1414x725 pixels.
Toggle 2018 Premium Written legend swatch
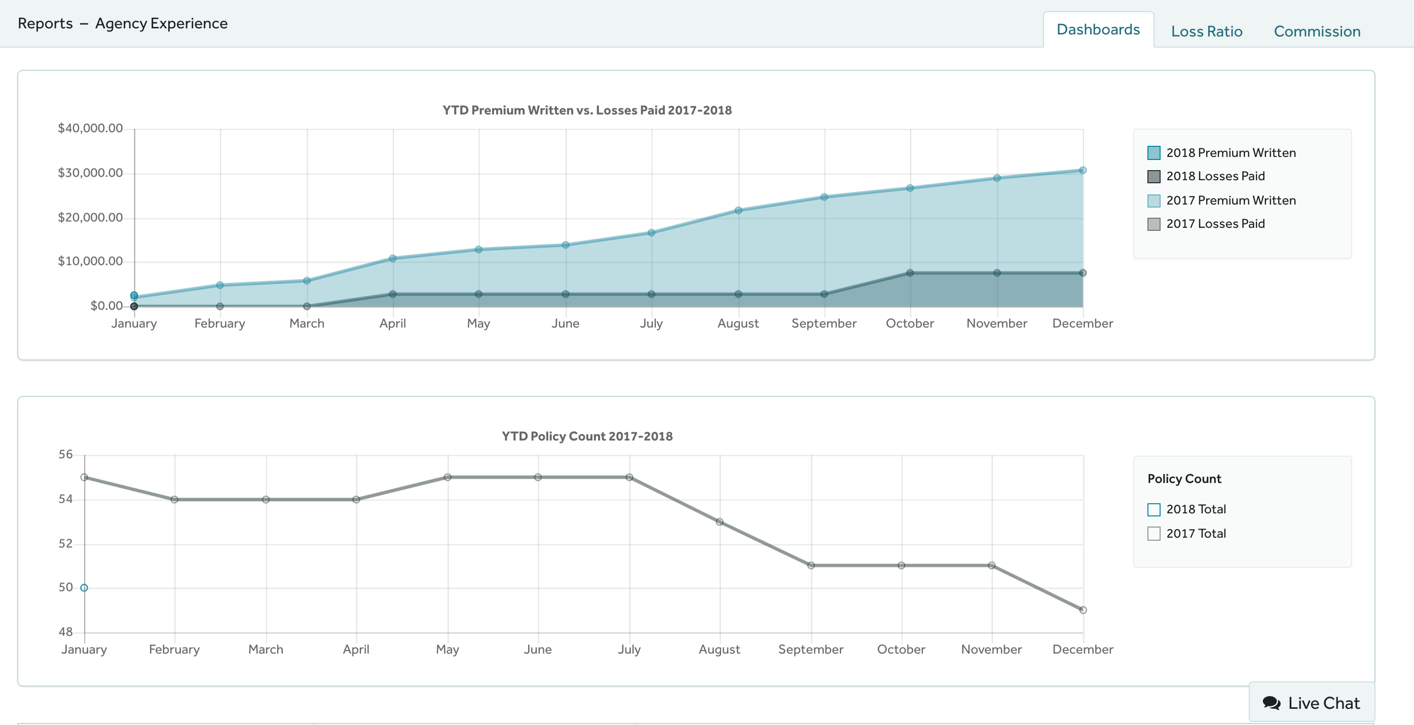click(x=1153, y=153)
